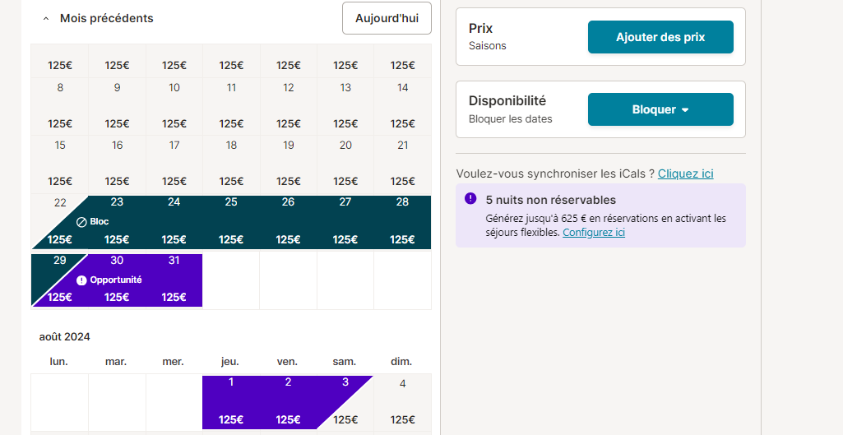Open the Cliquez ici iCal sync link

coord(685,174)
